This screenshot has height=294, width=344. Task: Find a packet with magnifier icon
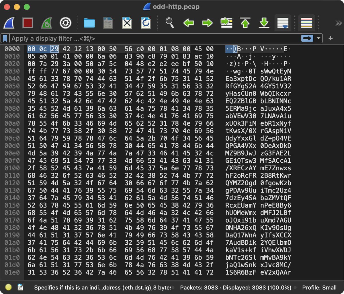(170, 23)
